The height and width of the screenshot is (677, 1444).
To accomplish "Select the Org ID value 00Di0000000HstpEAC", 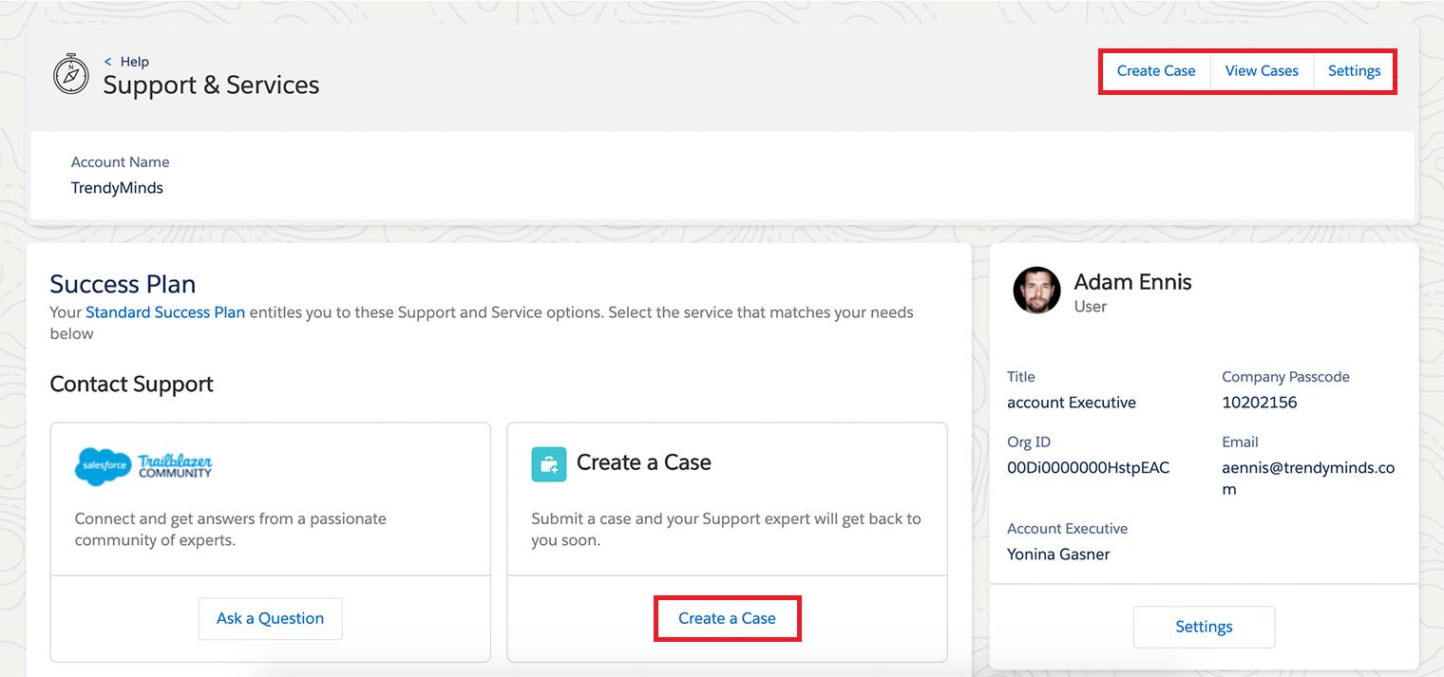I will pos(1088,467).
